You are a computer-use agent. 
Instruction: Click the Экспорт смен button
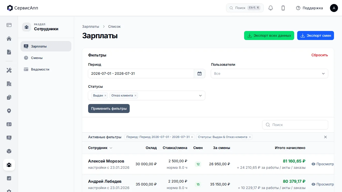tap(315, 35)
